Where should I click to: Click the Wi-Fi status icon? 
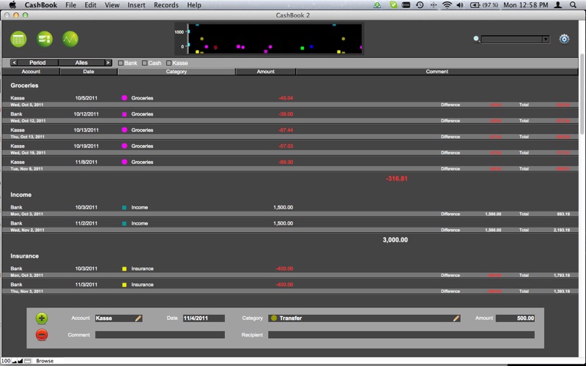447,5
